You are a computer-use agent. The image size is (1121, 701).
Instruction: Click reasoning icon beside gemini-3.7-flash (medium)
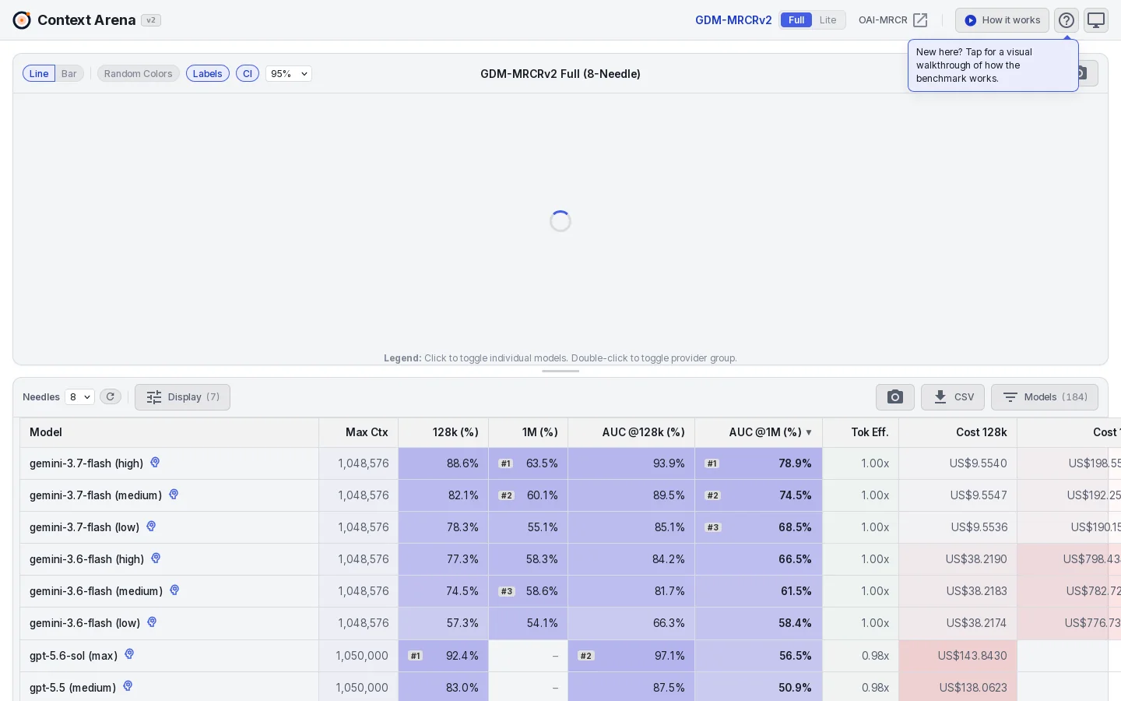[x=174, y=495]
